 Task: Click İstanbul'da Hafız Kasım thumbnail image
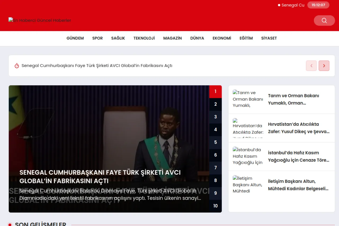[x=248, y=156]
